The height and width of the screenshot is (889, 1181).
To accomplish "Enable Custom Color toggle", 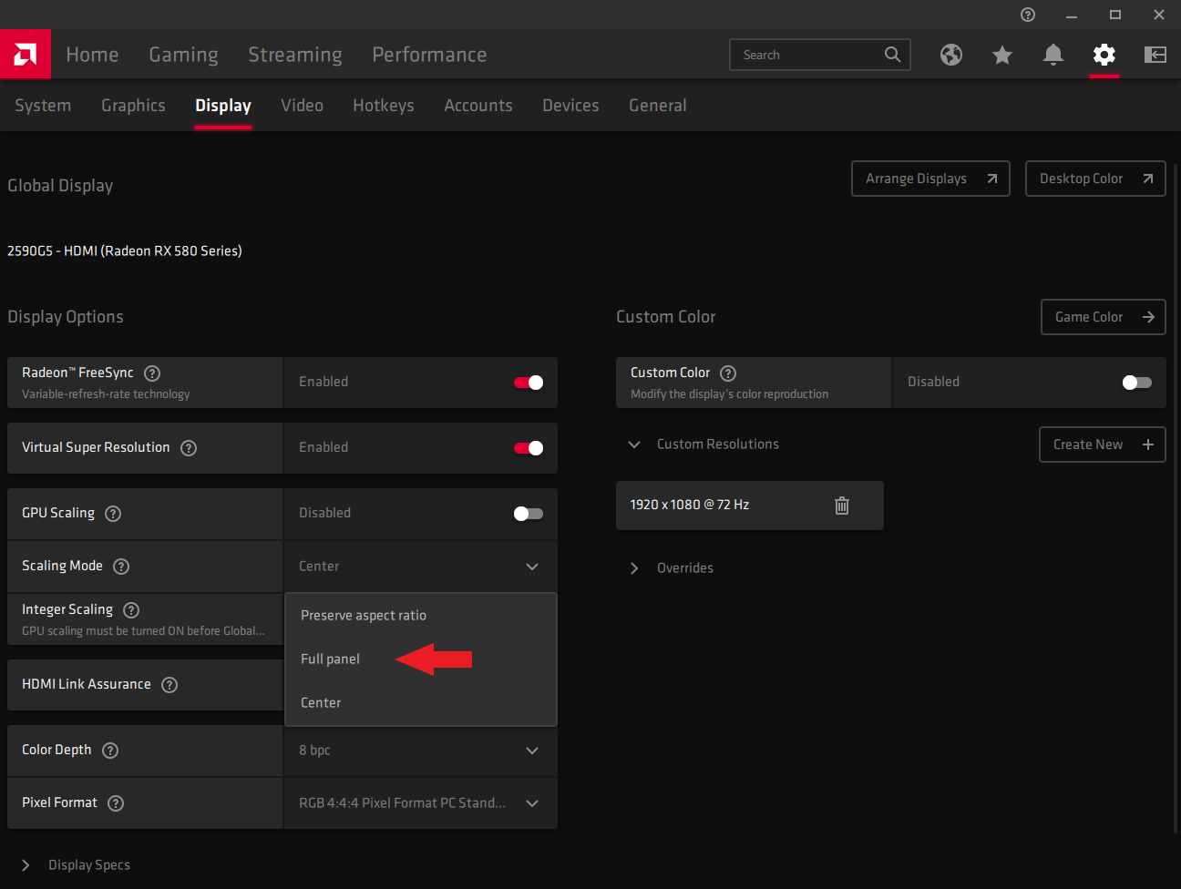I will pos(1137,382).
